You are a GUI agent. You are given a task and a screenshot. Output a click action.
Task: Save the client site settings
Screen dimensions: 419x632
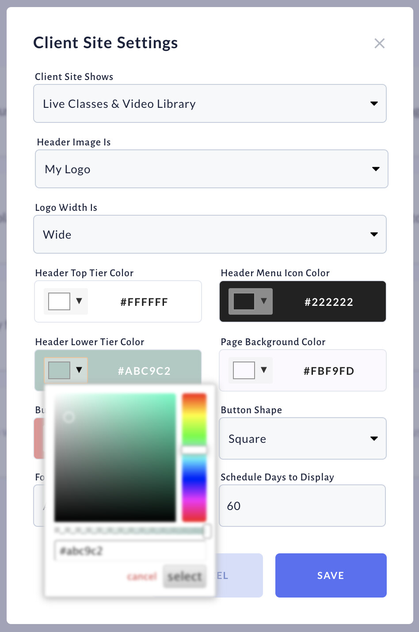point(331,575)
